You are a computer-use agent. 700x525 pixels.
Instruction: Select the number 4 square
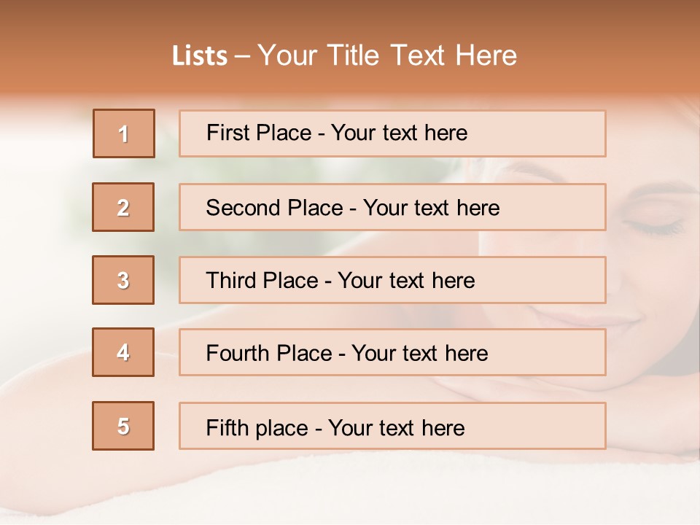click(123, 352)
